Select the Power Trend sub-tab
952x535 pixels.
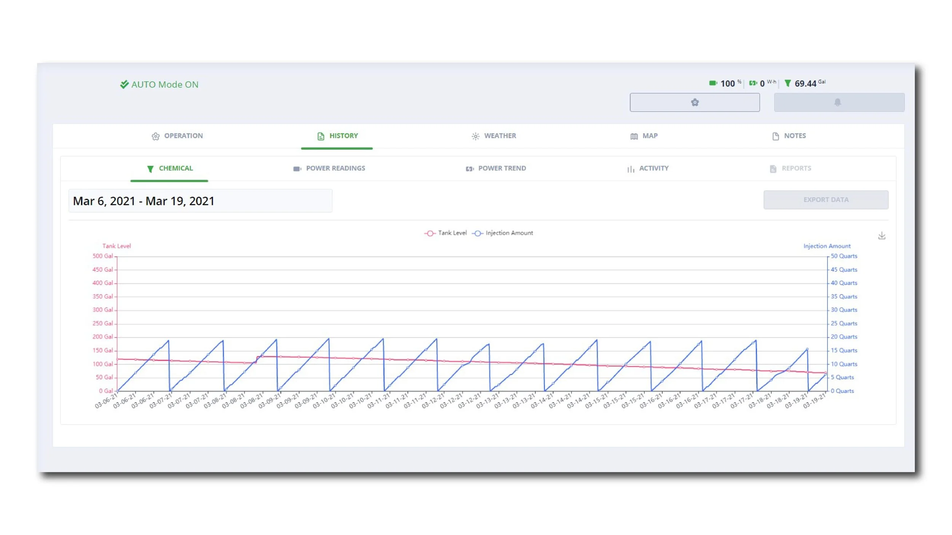[x=496, y=168]
